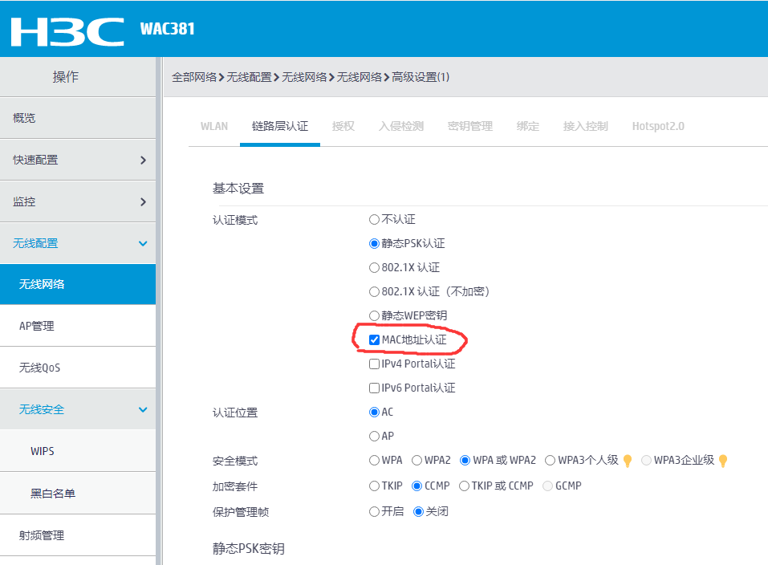Select 不认证 authentication mode
This screenshot has width=768, height=565.
(374, 220)
